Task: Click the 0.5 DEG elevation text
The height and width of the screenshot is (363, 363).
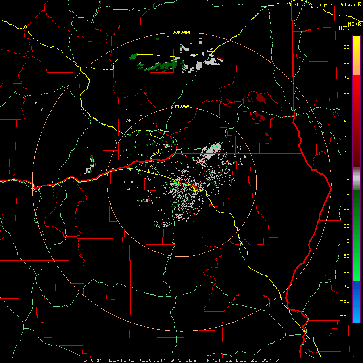Action: 184,360
